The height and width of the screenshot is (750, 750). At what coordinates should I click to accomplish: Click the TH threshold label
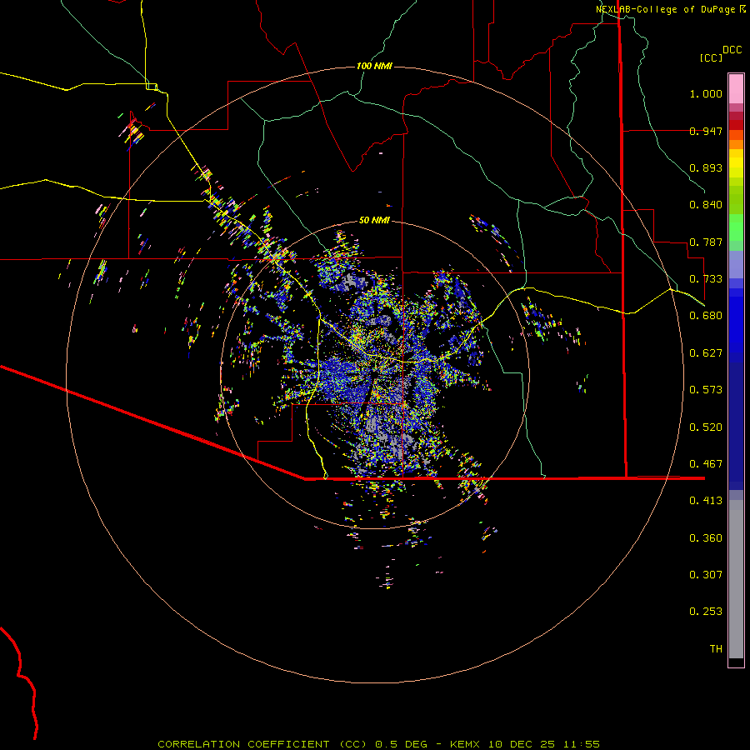click(x=716, y=649)
